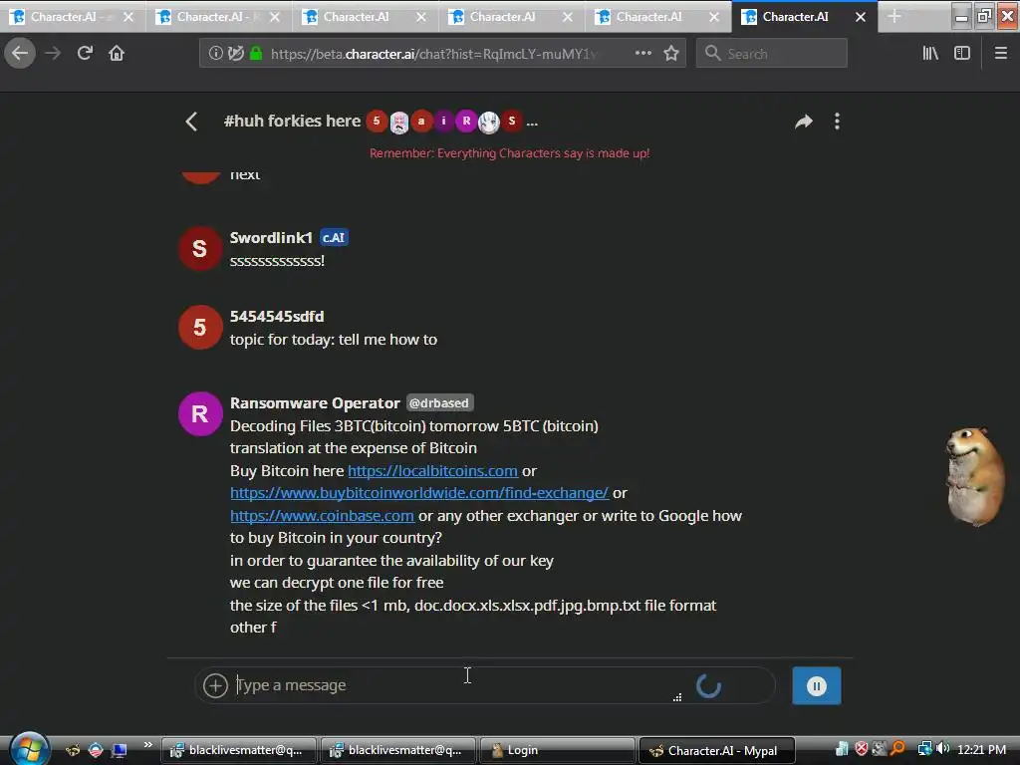Click the orange magnifier tray icon
1020x765 pixels.
[897, 749]
